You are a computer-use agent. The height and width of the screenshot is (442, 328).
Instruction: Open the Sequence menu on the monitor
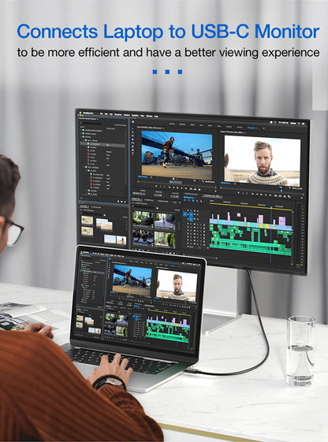118,114
